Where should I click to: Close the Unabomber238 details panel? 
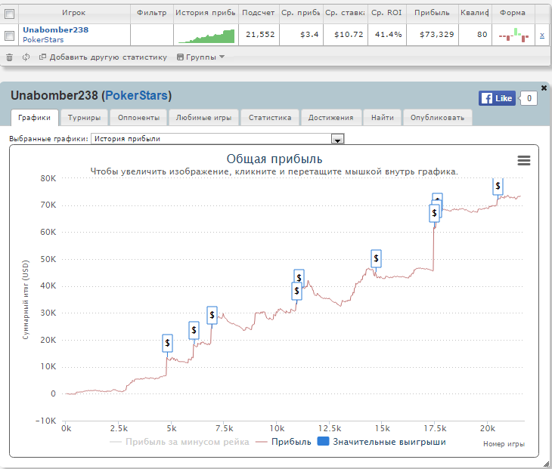coord(544,88)
